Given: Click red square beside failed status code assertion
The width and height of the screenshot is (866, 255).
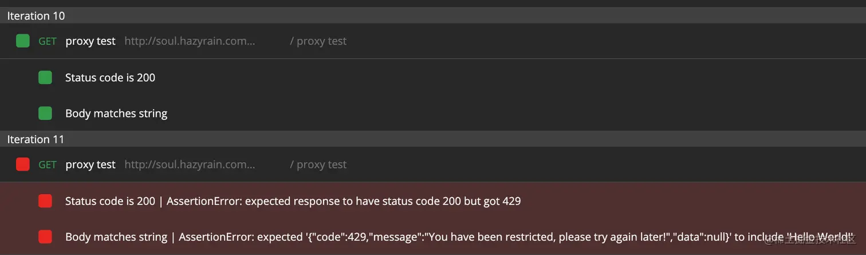Looking at the screenshot, I should (45, 201).
